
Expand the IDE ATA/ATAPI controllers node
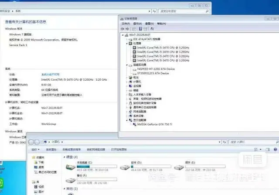(x=127, y=39)
